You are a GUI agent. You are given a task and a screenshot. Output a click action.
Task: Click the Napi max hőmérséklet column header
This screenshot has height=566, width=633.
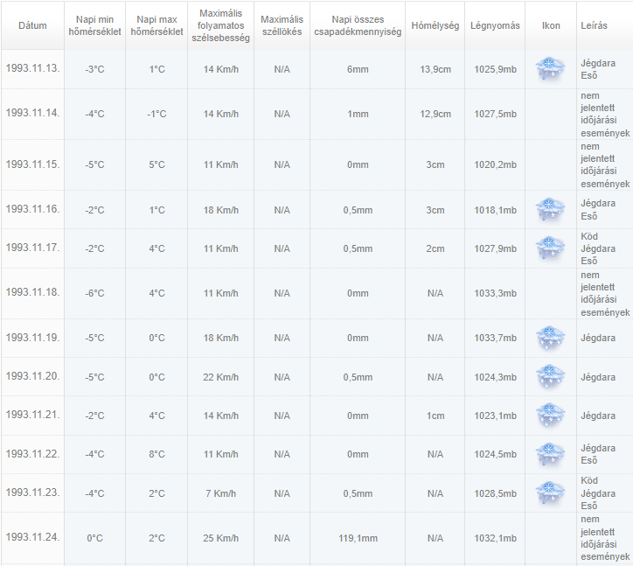157,25
